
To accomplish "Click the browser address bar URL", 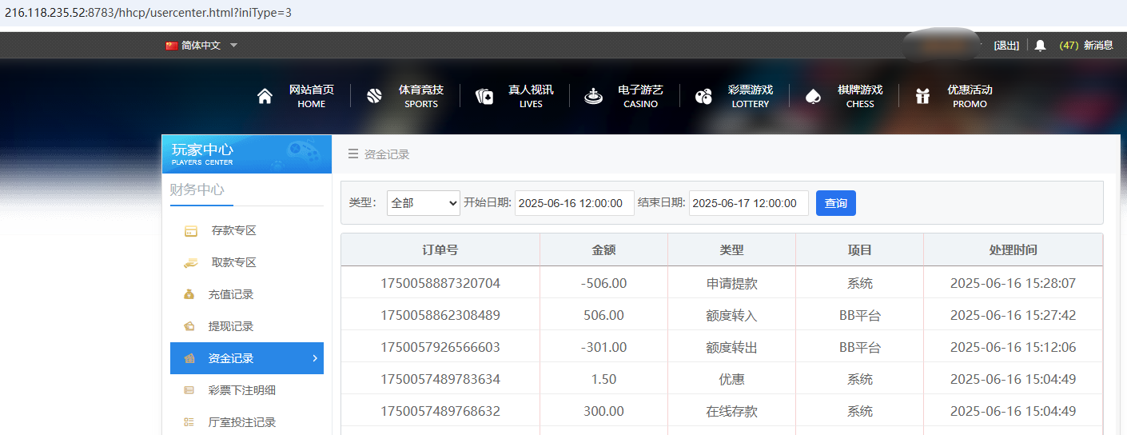I will pyautogui.click(x=148, y=14).
